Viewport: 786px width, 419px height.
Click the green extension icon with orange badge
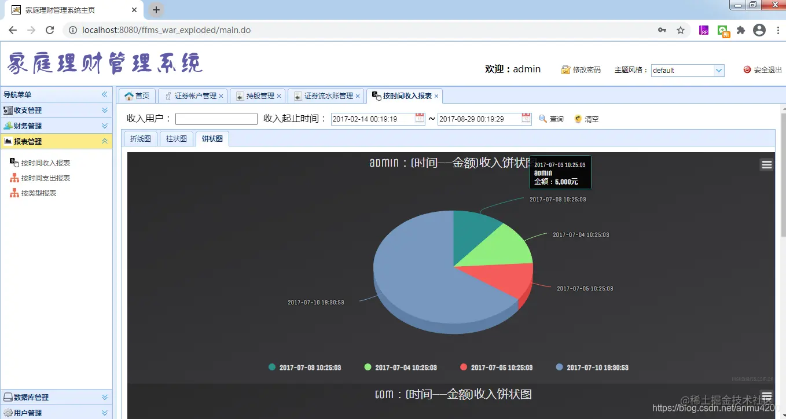[x=723, y=31]
